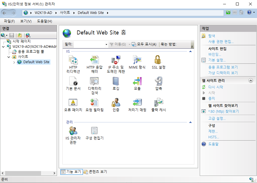Collapse the 관리 group section

click(x=190, y=122)
